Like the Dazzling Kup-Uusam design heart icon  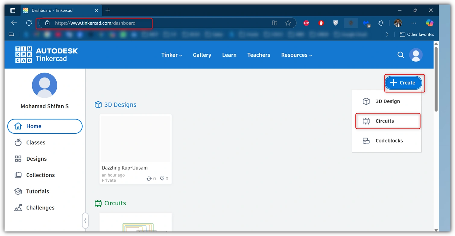(x=162, y=179)
